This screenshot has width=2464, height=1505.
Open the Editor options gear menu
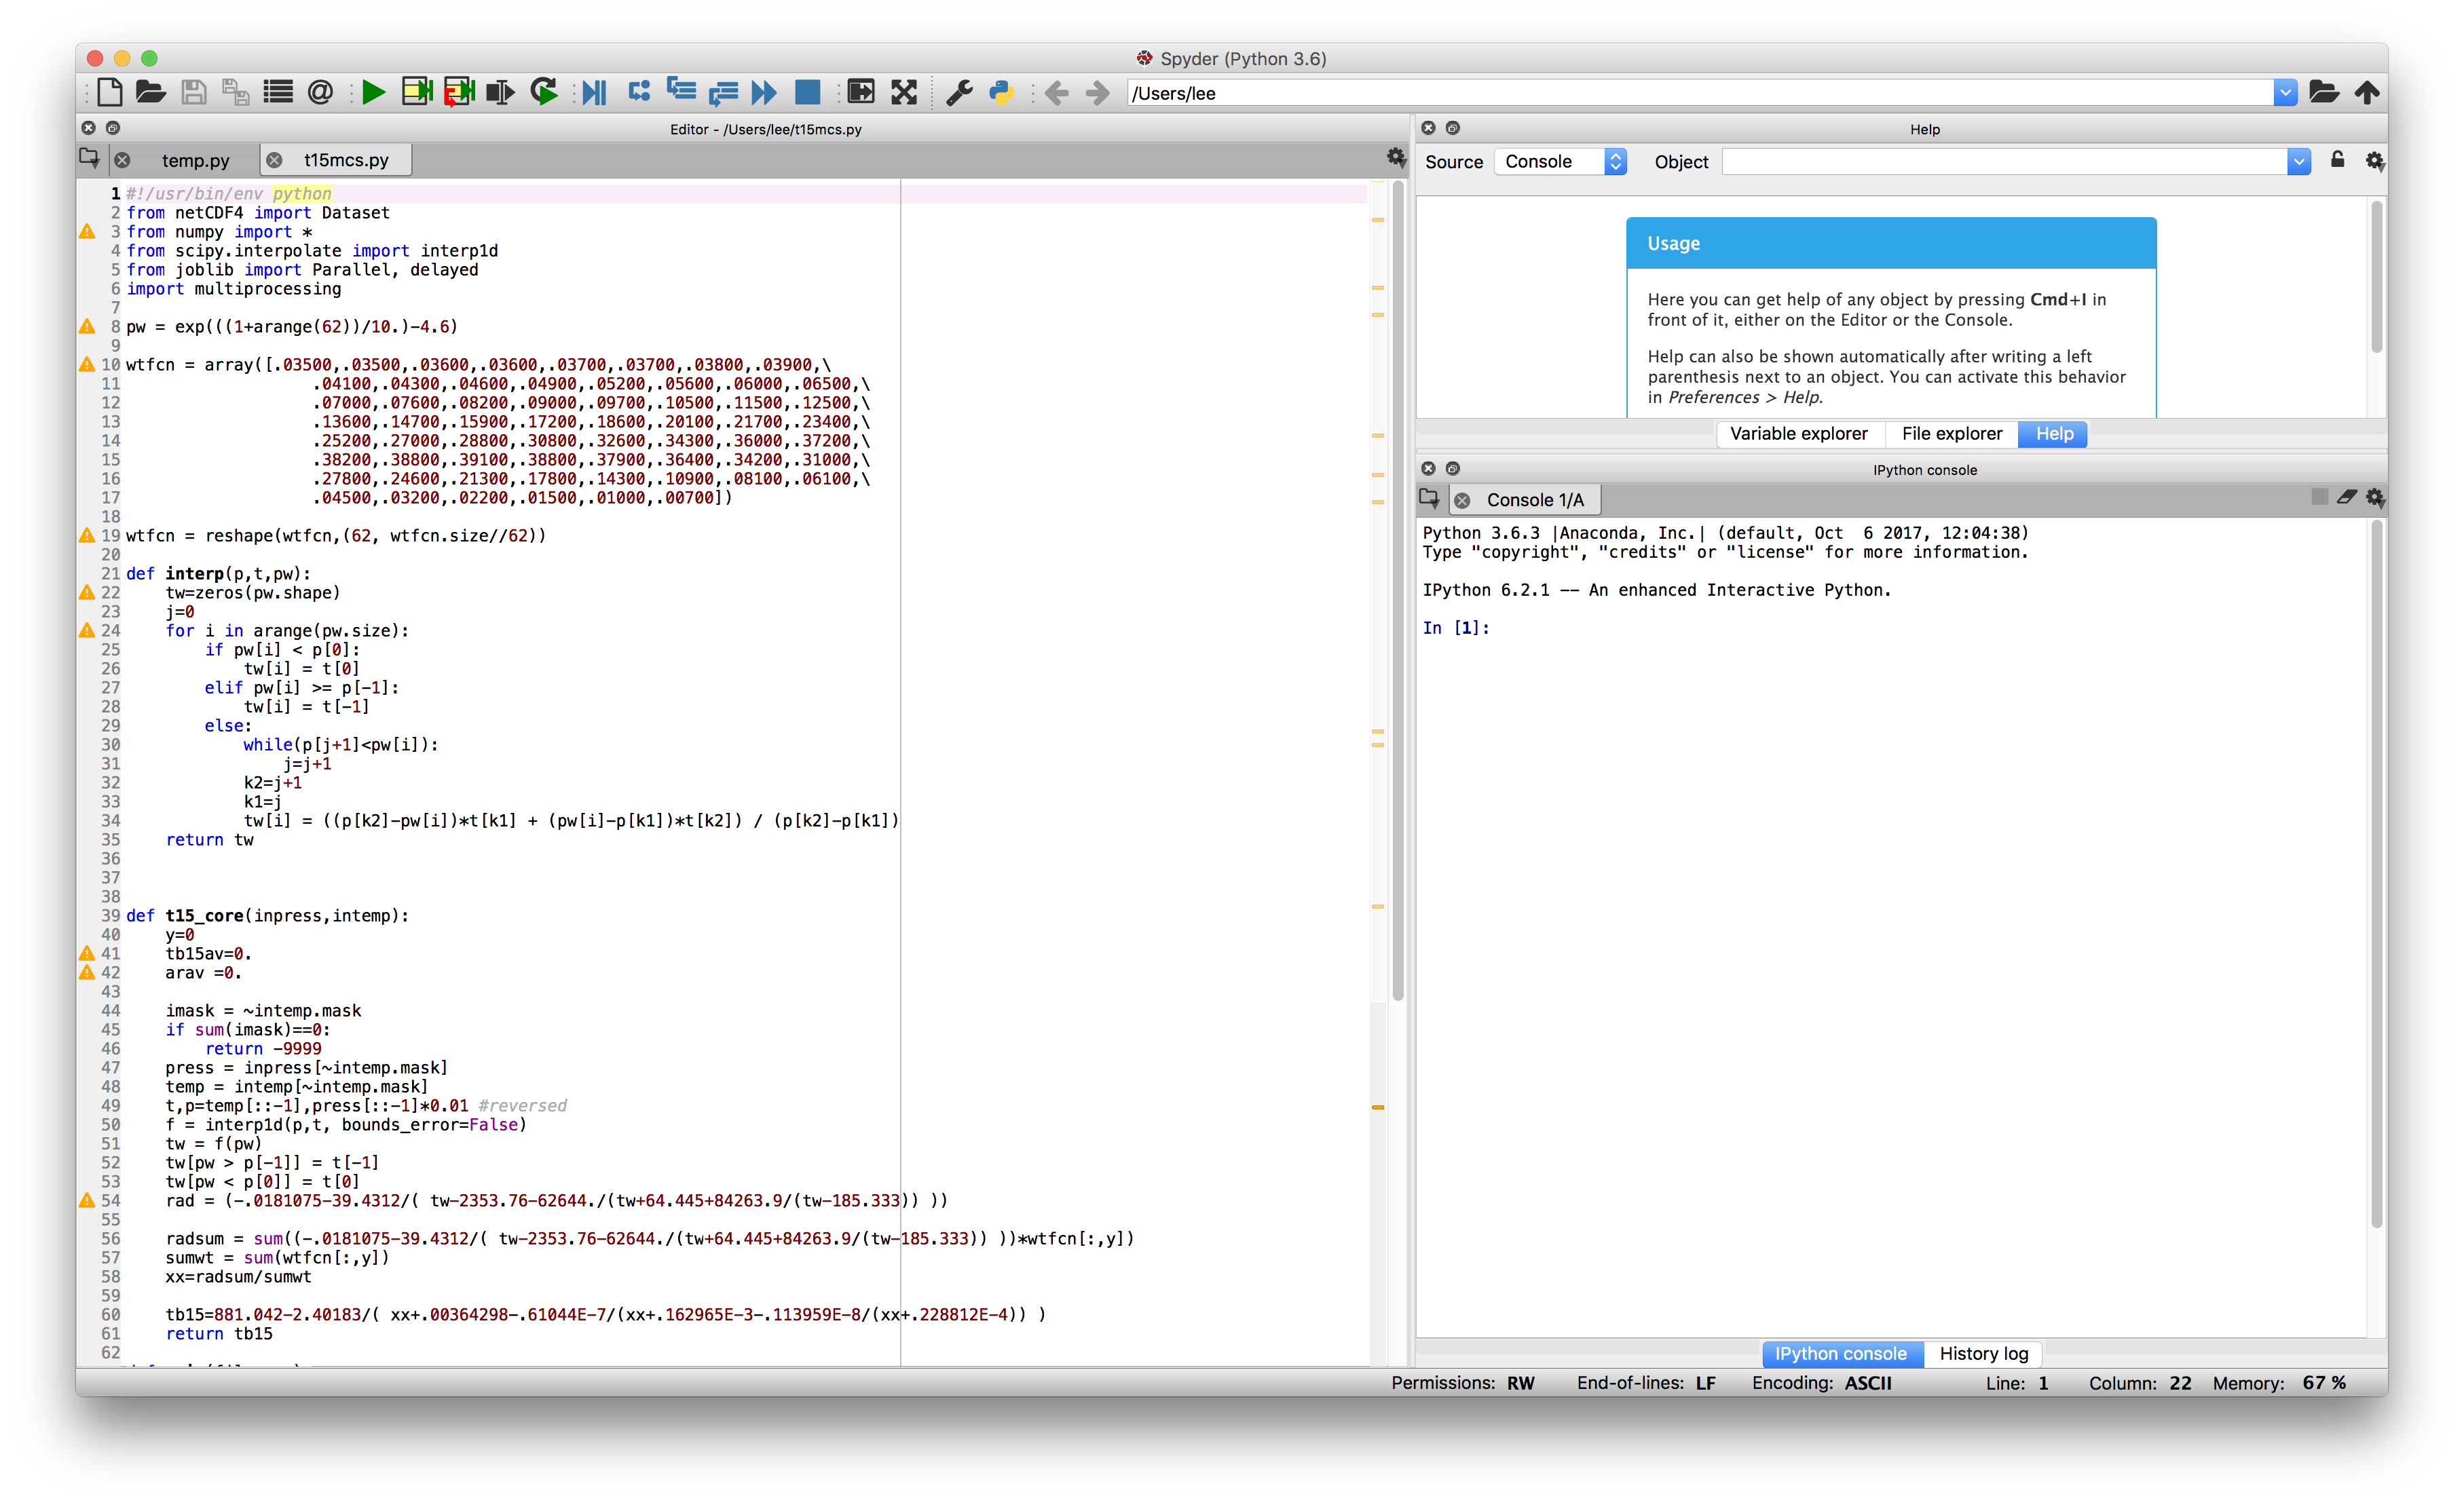[x=1396, y=157]
